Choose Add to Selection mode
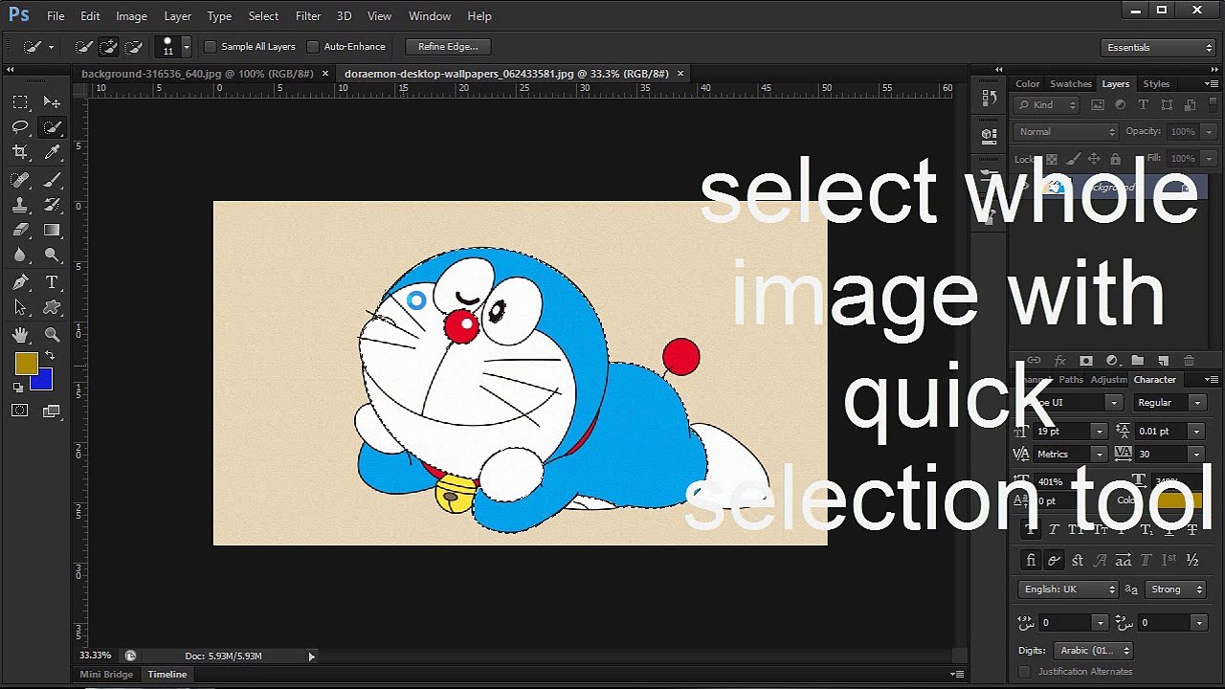The image size is (1225, 689). tap(108, 46)
